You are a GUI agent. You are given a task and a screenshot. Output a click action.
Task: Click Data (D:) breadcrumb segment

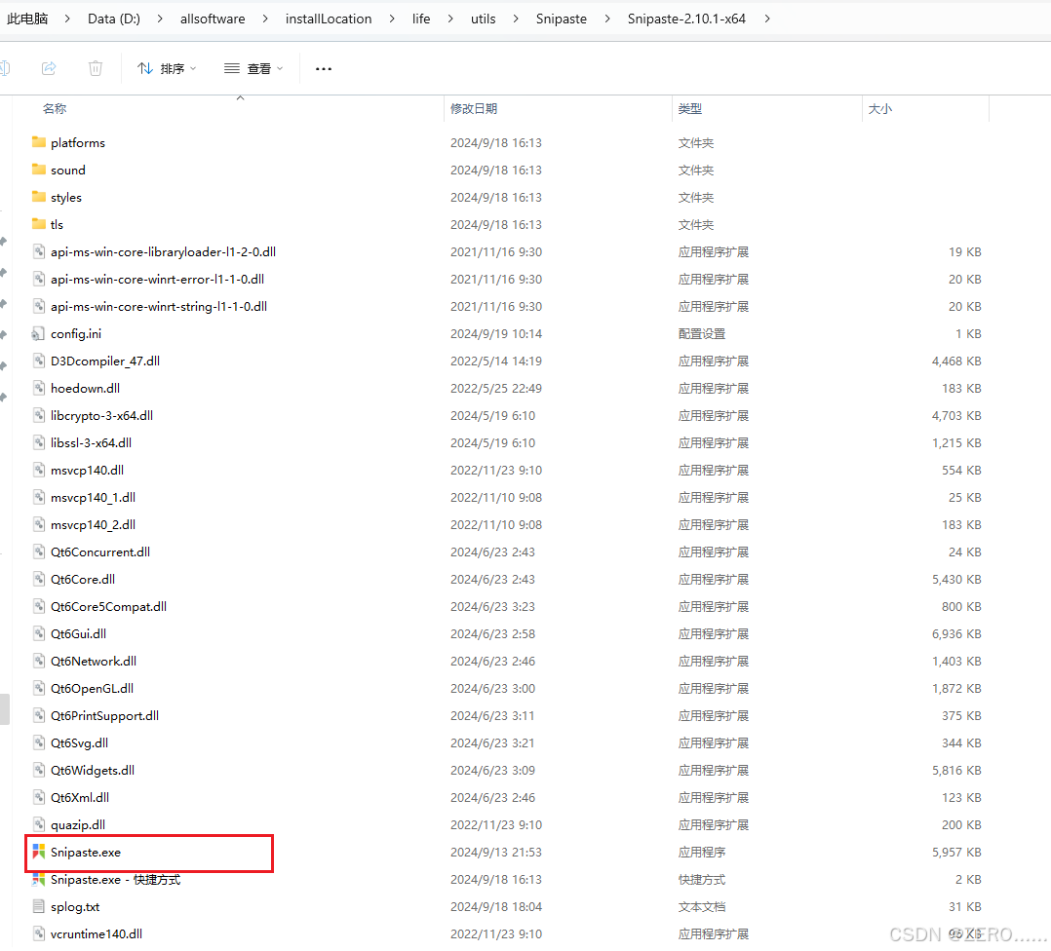114,19
